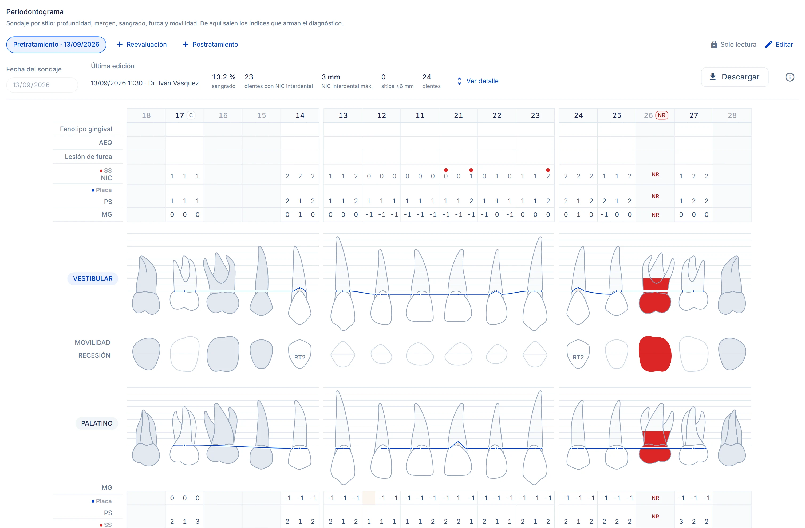Image resolution: width=805 pixels, height=528 pixels.
Task: Click the Editar button
Action: pyautogui.click(x=779, y=44)
